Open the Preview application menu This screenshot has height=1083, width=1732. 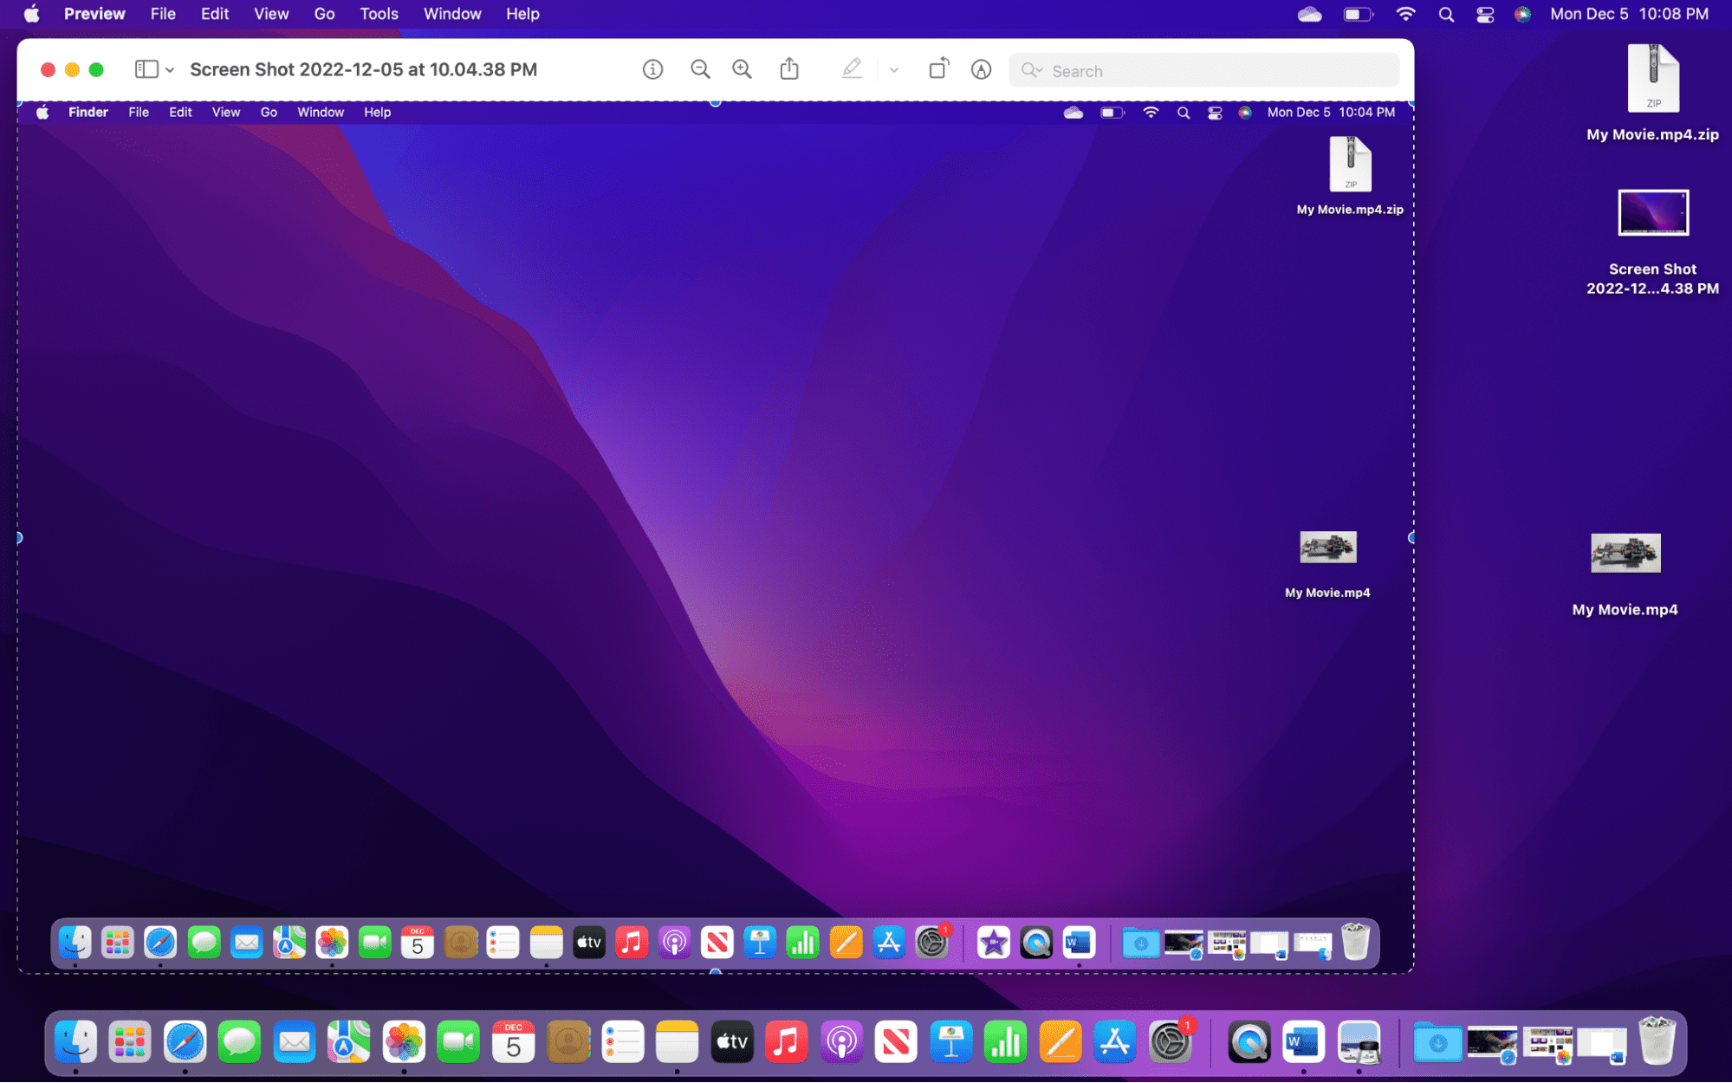94,14
